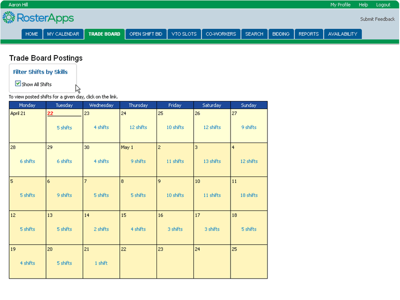This screenshot has height=300, width=400.
Task: Click the Submit Feedback link
Action: point(377,19)
